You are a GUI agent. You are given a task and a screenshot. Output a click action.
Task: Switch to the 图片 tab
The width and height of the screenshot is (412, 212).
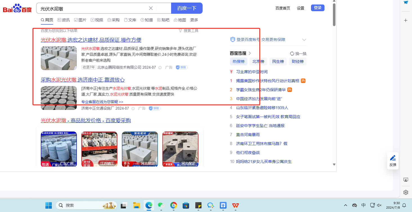pos(80,20)
